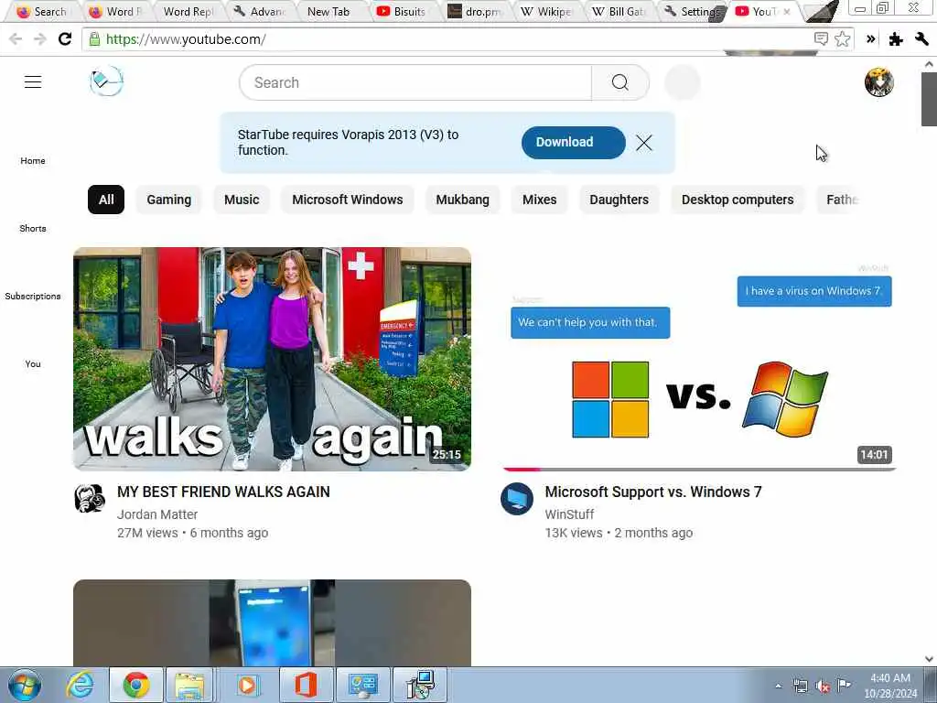This screenshot has height=703, width=937.
Task: Dismiss the Vorapis banner with X
Action: click(643, 142)
